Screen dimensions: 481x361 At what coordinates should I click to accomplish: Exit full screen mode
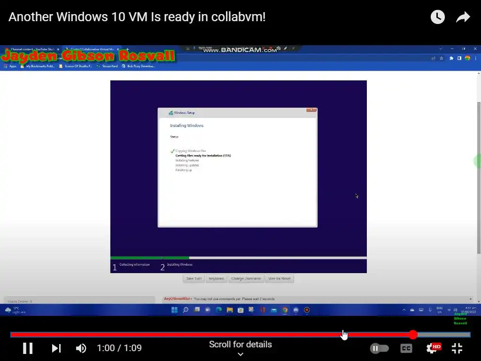[x=457, y=348]
